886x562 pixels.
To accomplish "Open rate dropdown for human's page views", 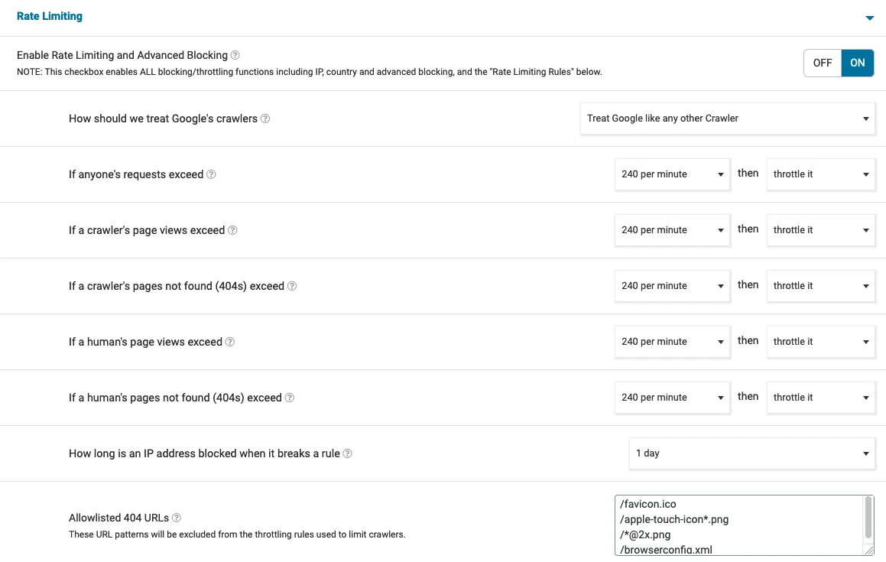I will click(672, 342).
